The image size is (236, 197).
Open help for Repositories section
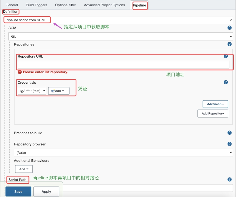[229, 44]
